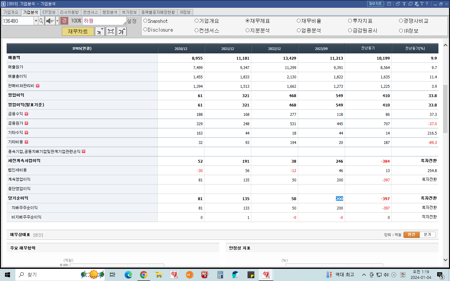Open Chrome from the taskbar
450x281 pixels.
(x=143, y=275)
